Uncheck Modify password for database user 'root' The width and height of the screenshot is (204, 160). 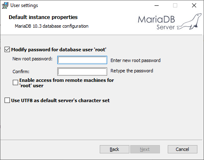[x=7, y=50]
